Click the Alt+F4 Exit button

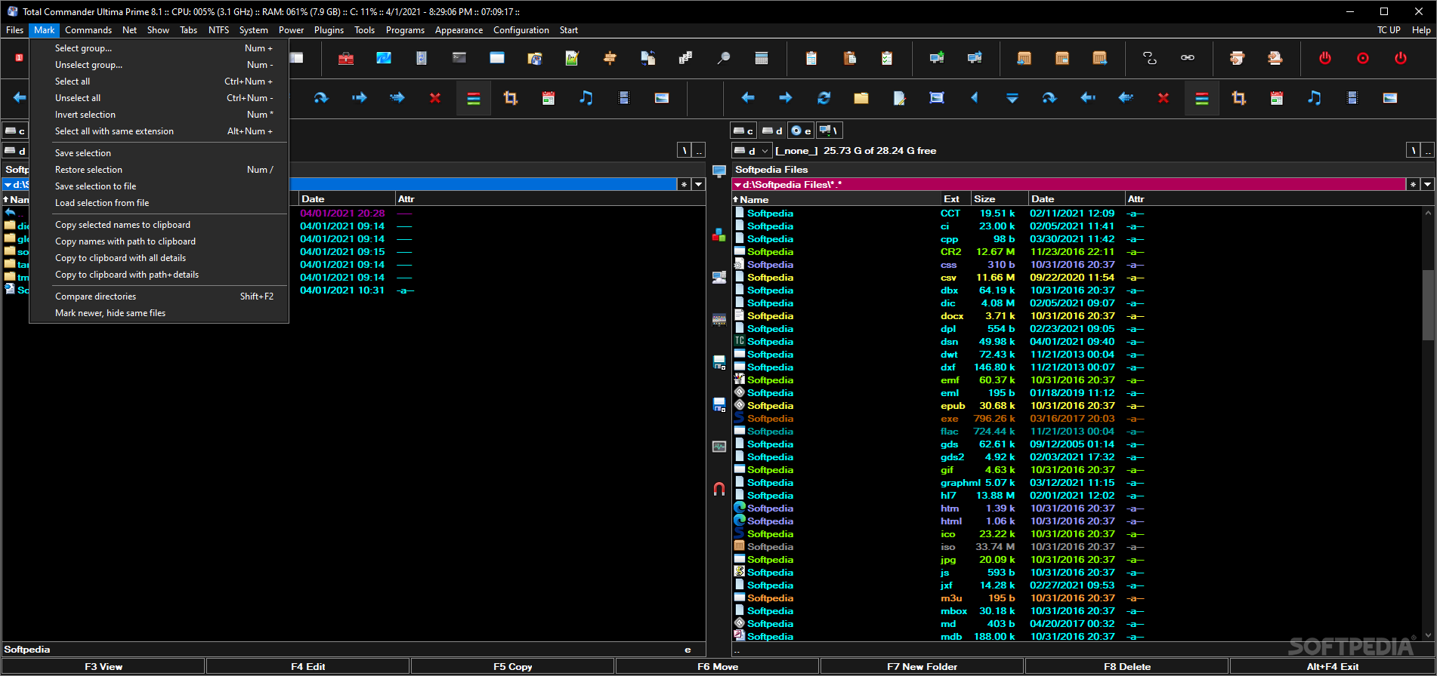[x=1333, y=666]
